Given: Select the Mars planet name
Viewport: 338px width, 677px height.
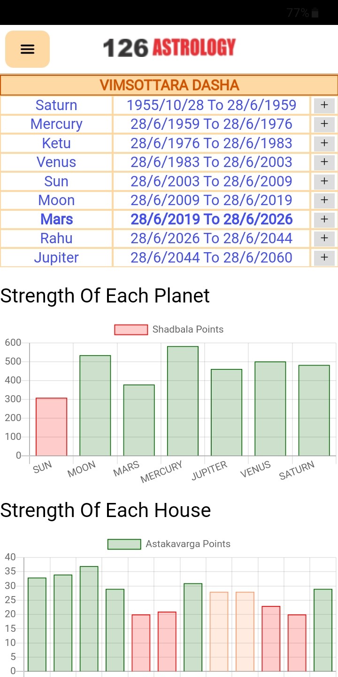Looking at the screenshot, I should (56, 220).
